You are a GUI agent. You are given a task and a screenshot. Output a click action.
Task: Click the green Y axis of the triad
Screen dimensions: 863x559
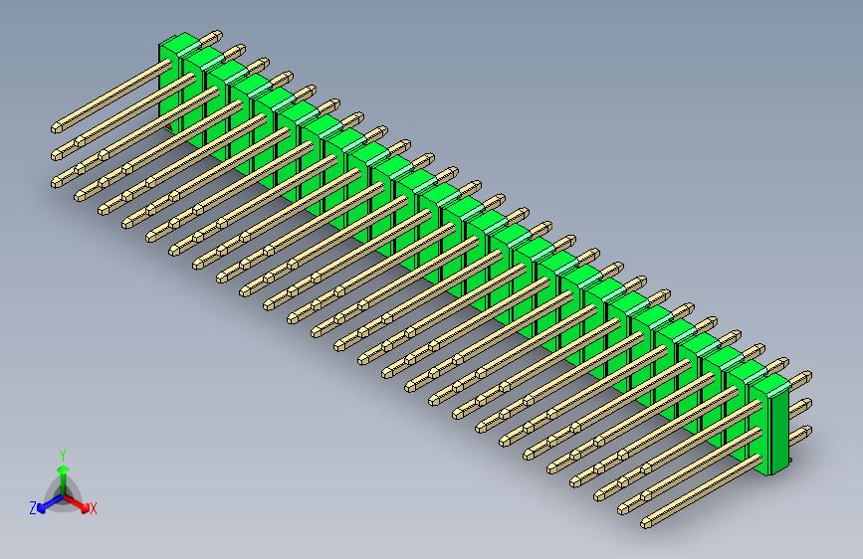tap(64, 479)
